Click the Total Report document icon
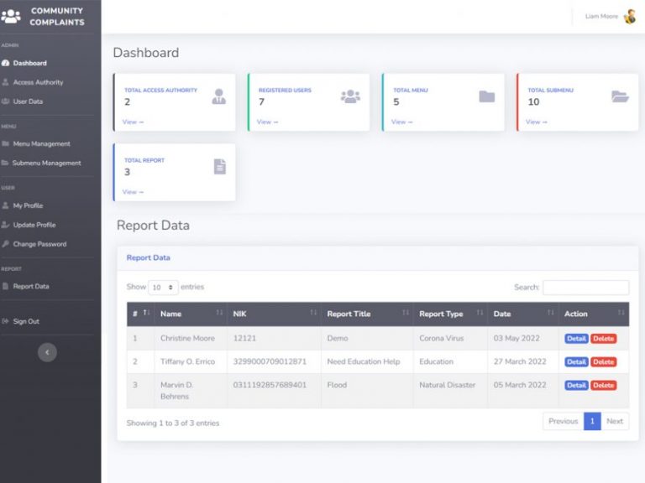This screenshot has height=483, width=645. tap(220, 167)
